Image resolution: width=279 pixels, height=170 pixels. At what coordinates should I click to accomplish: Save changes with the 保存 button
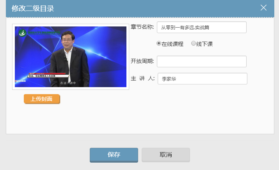click(114, 154)
